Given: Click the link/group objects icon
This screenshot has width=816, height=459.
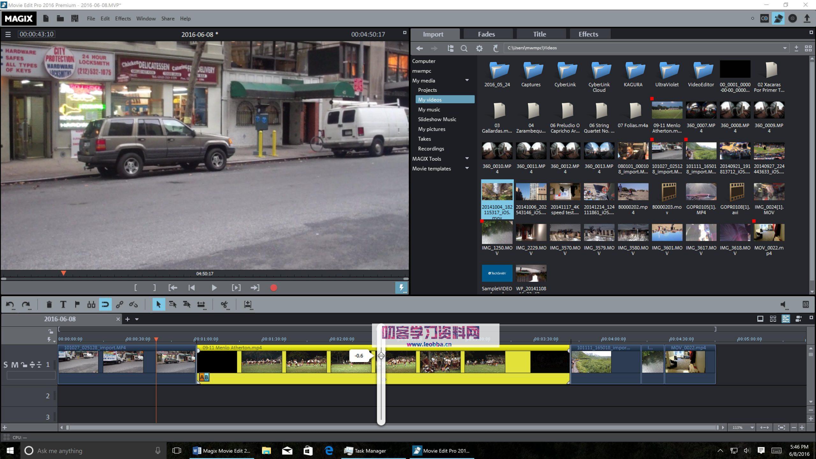Looking at the screenshot, I should [x=120, y=305].
